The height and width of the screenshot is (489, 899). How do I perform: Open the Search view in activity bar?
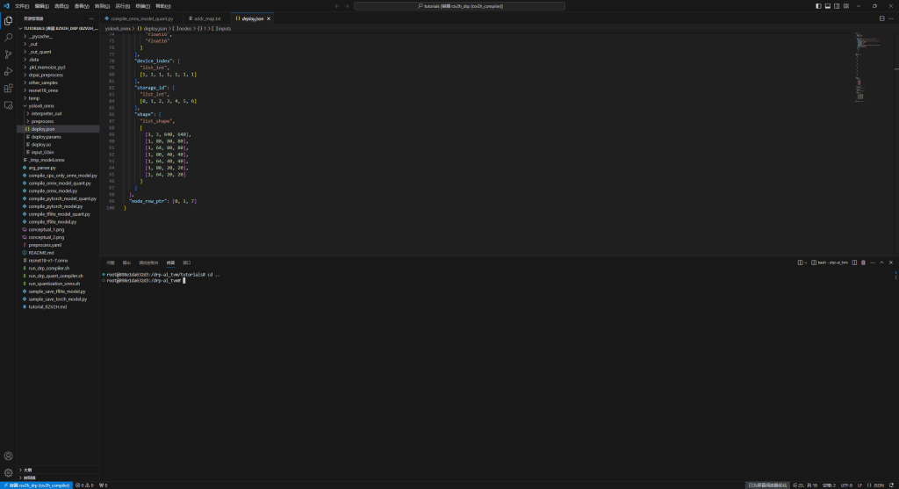click(x=8, y=37)
